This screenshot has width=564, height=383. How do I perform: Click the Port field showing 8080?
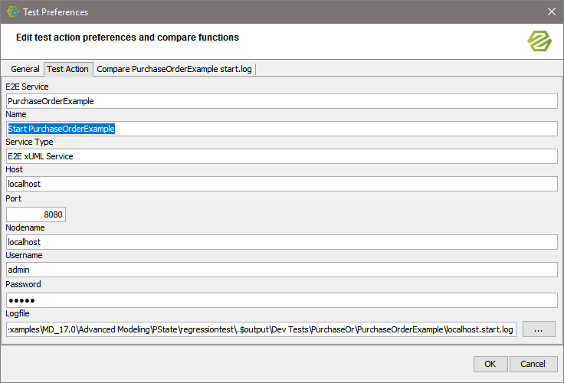coord(36,214)
